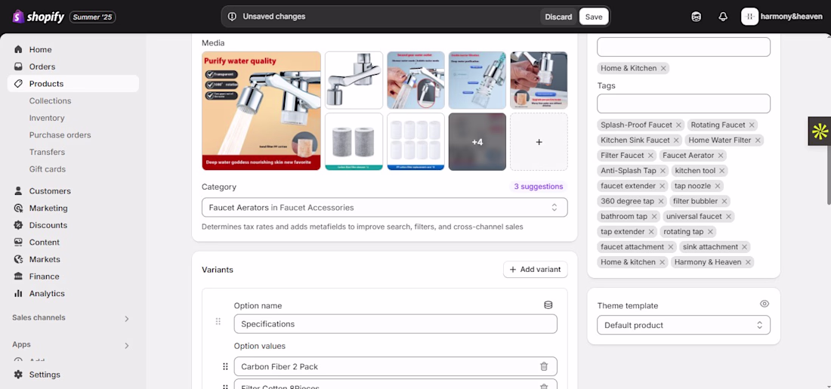Remove the Splash-Proof Faucet tag
This screenshot has width=831, height=389.
coord(678,125)
